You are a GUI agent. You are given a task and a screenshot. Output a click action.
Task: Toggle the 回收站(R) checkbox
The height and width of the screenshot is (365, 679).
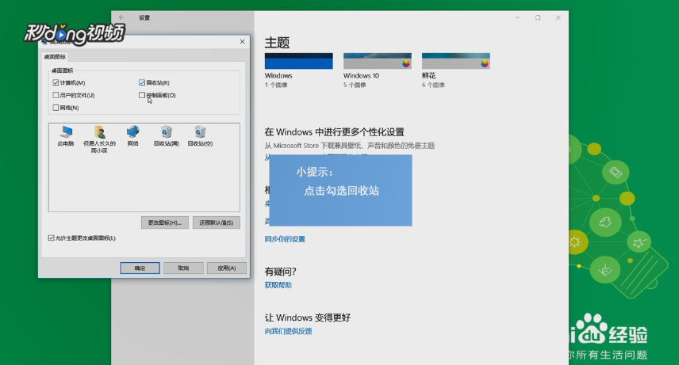click(142, 82)
